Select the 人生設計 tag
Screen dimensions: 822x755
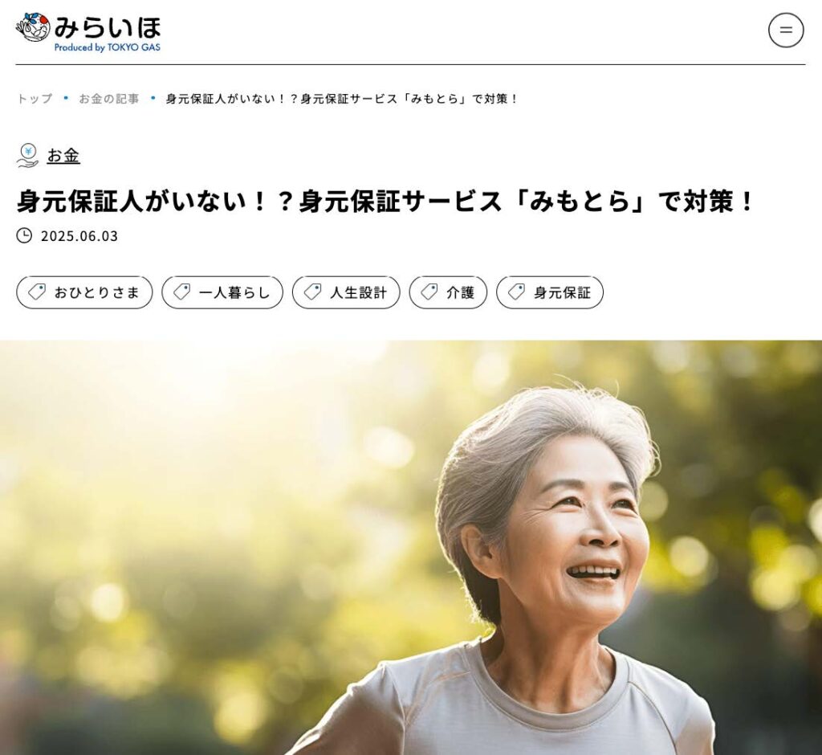346,292
